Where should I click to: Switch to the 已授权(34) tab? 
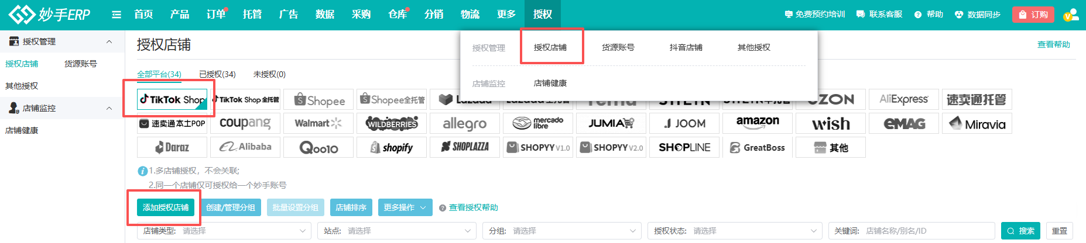tap(217, 74)
